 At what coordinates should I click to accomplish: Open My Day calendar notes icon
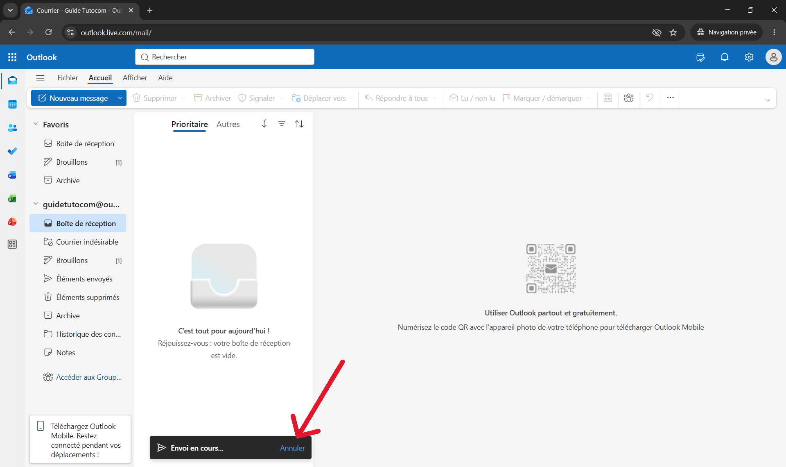point(700,57)
